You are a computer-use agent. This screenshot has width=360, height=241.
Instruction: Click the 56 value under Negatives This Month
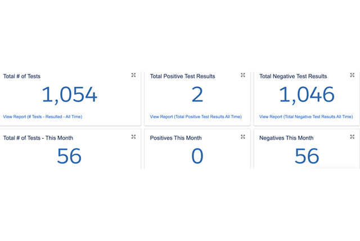click(307, 156)
